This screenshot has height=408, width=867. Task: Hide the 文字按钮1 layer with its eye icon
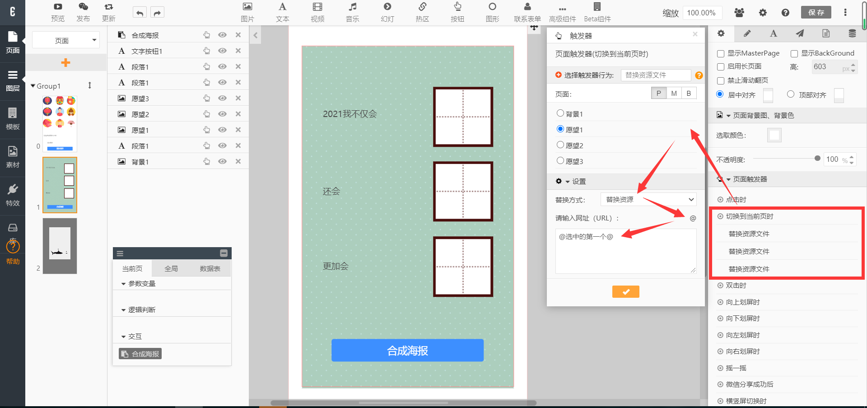(x=222, y=51)
